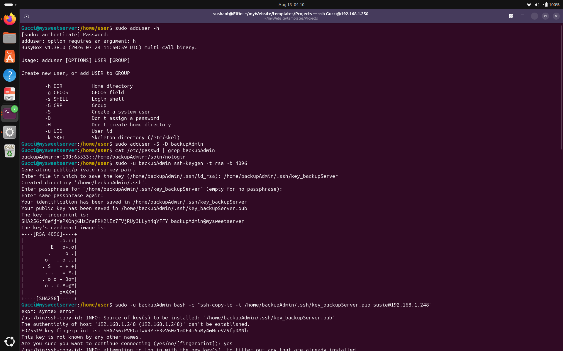
Task: Click the Activities workspace indicator
Action: pyautogui.click(x=10, y=5)
